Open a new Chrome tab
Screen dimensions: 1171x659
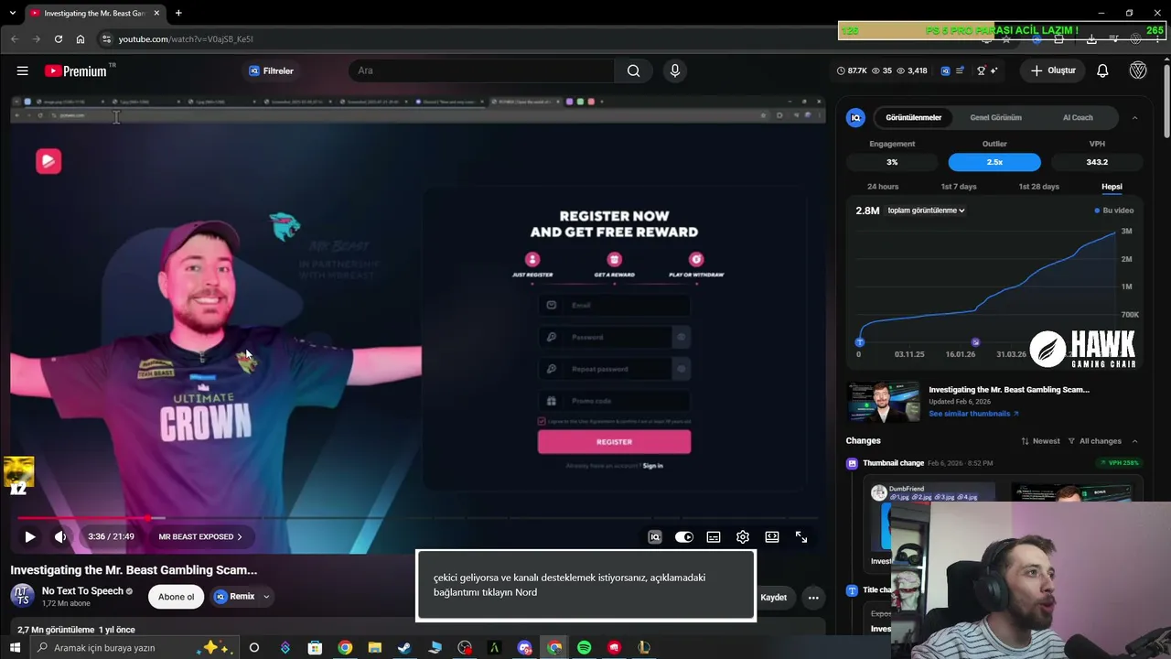pos(178,13)
